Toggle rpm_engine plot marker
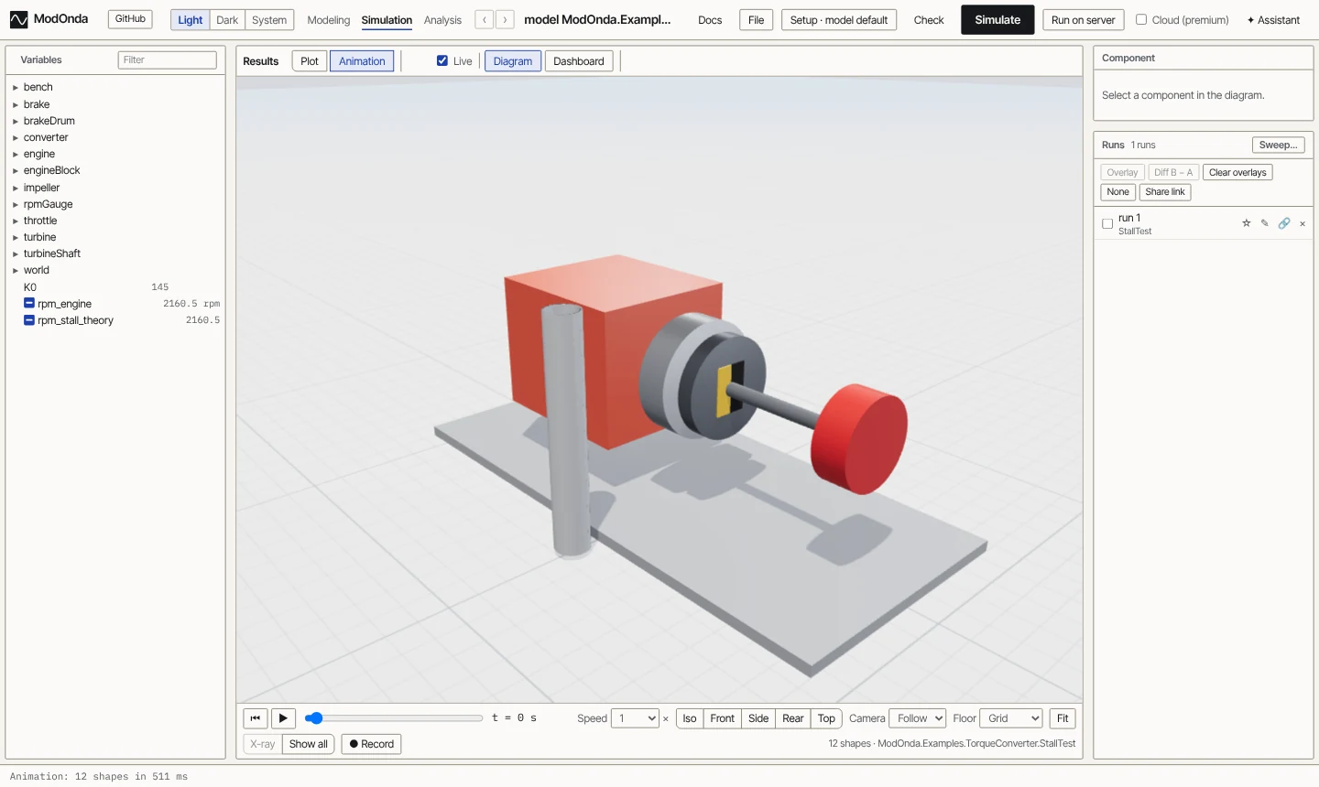This screenshot has height=787, width=1319. tap(29, 304)
